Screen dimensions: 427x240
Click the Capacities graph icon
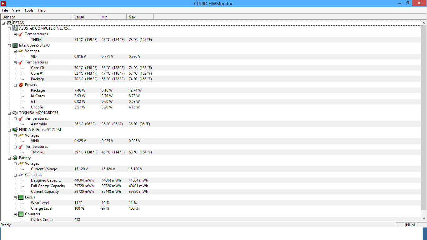click(21, 175)
